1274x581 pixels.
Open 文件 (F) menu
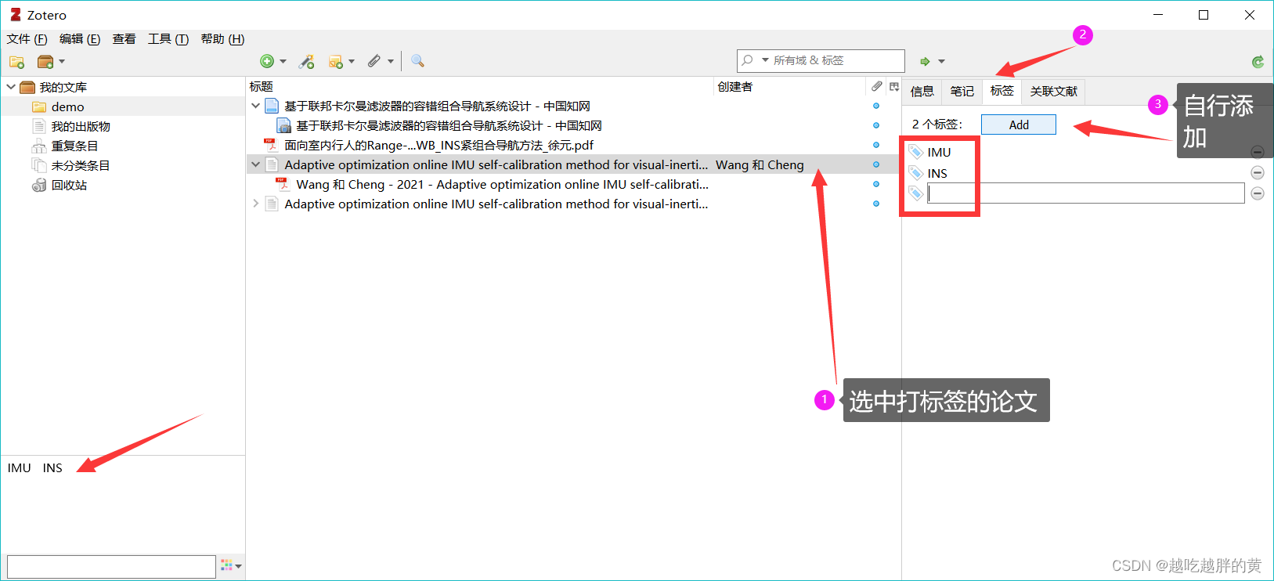pyautogui.click(x=27, y=39)
